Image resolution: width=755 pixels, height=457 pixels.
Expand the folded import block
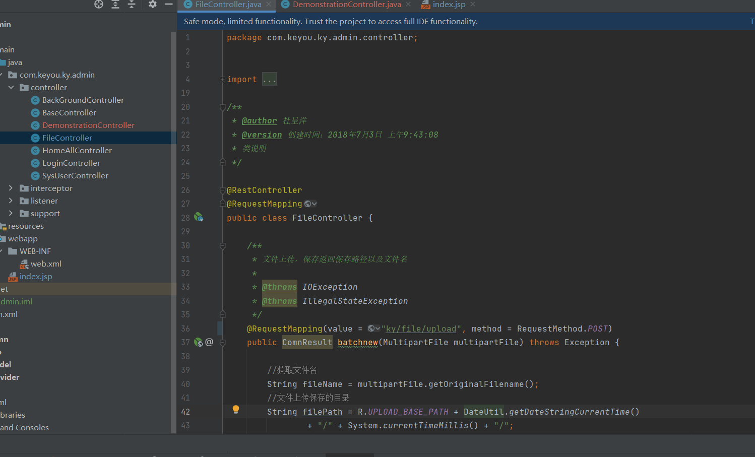[222, 79]
